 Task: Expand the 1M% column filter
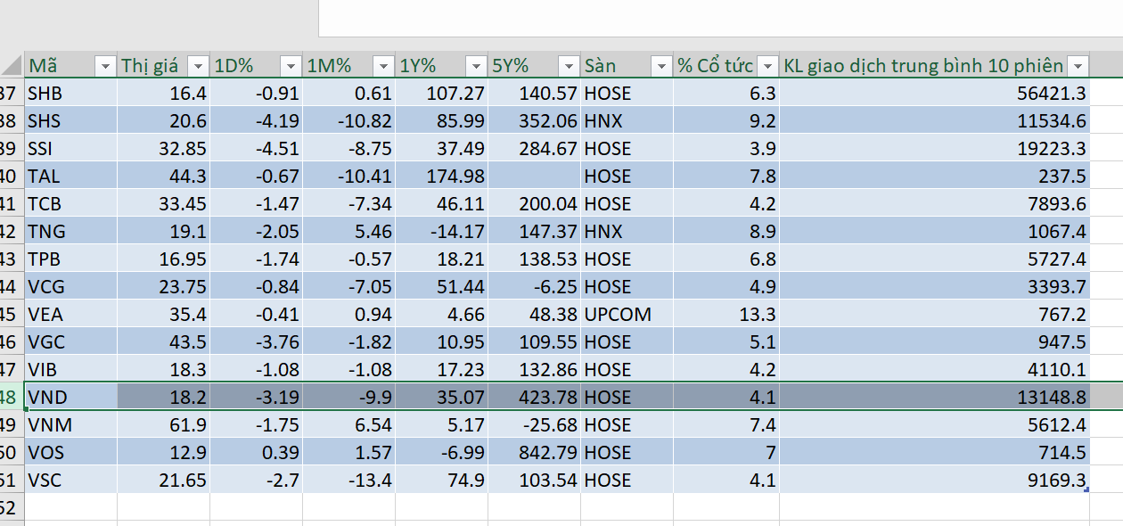point(383,66)
